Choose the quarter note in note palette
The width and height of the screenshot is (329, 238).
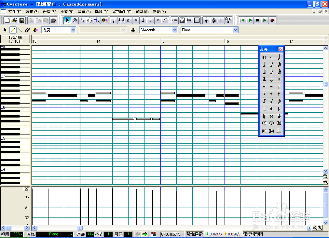[264, 65]
